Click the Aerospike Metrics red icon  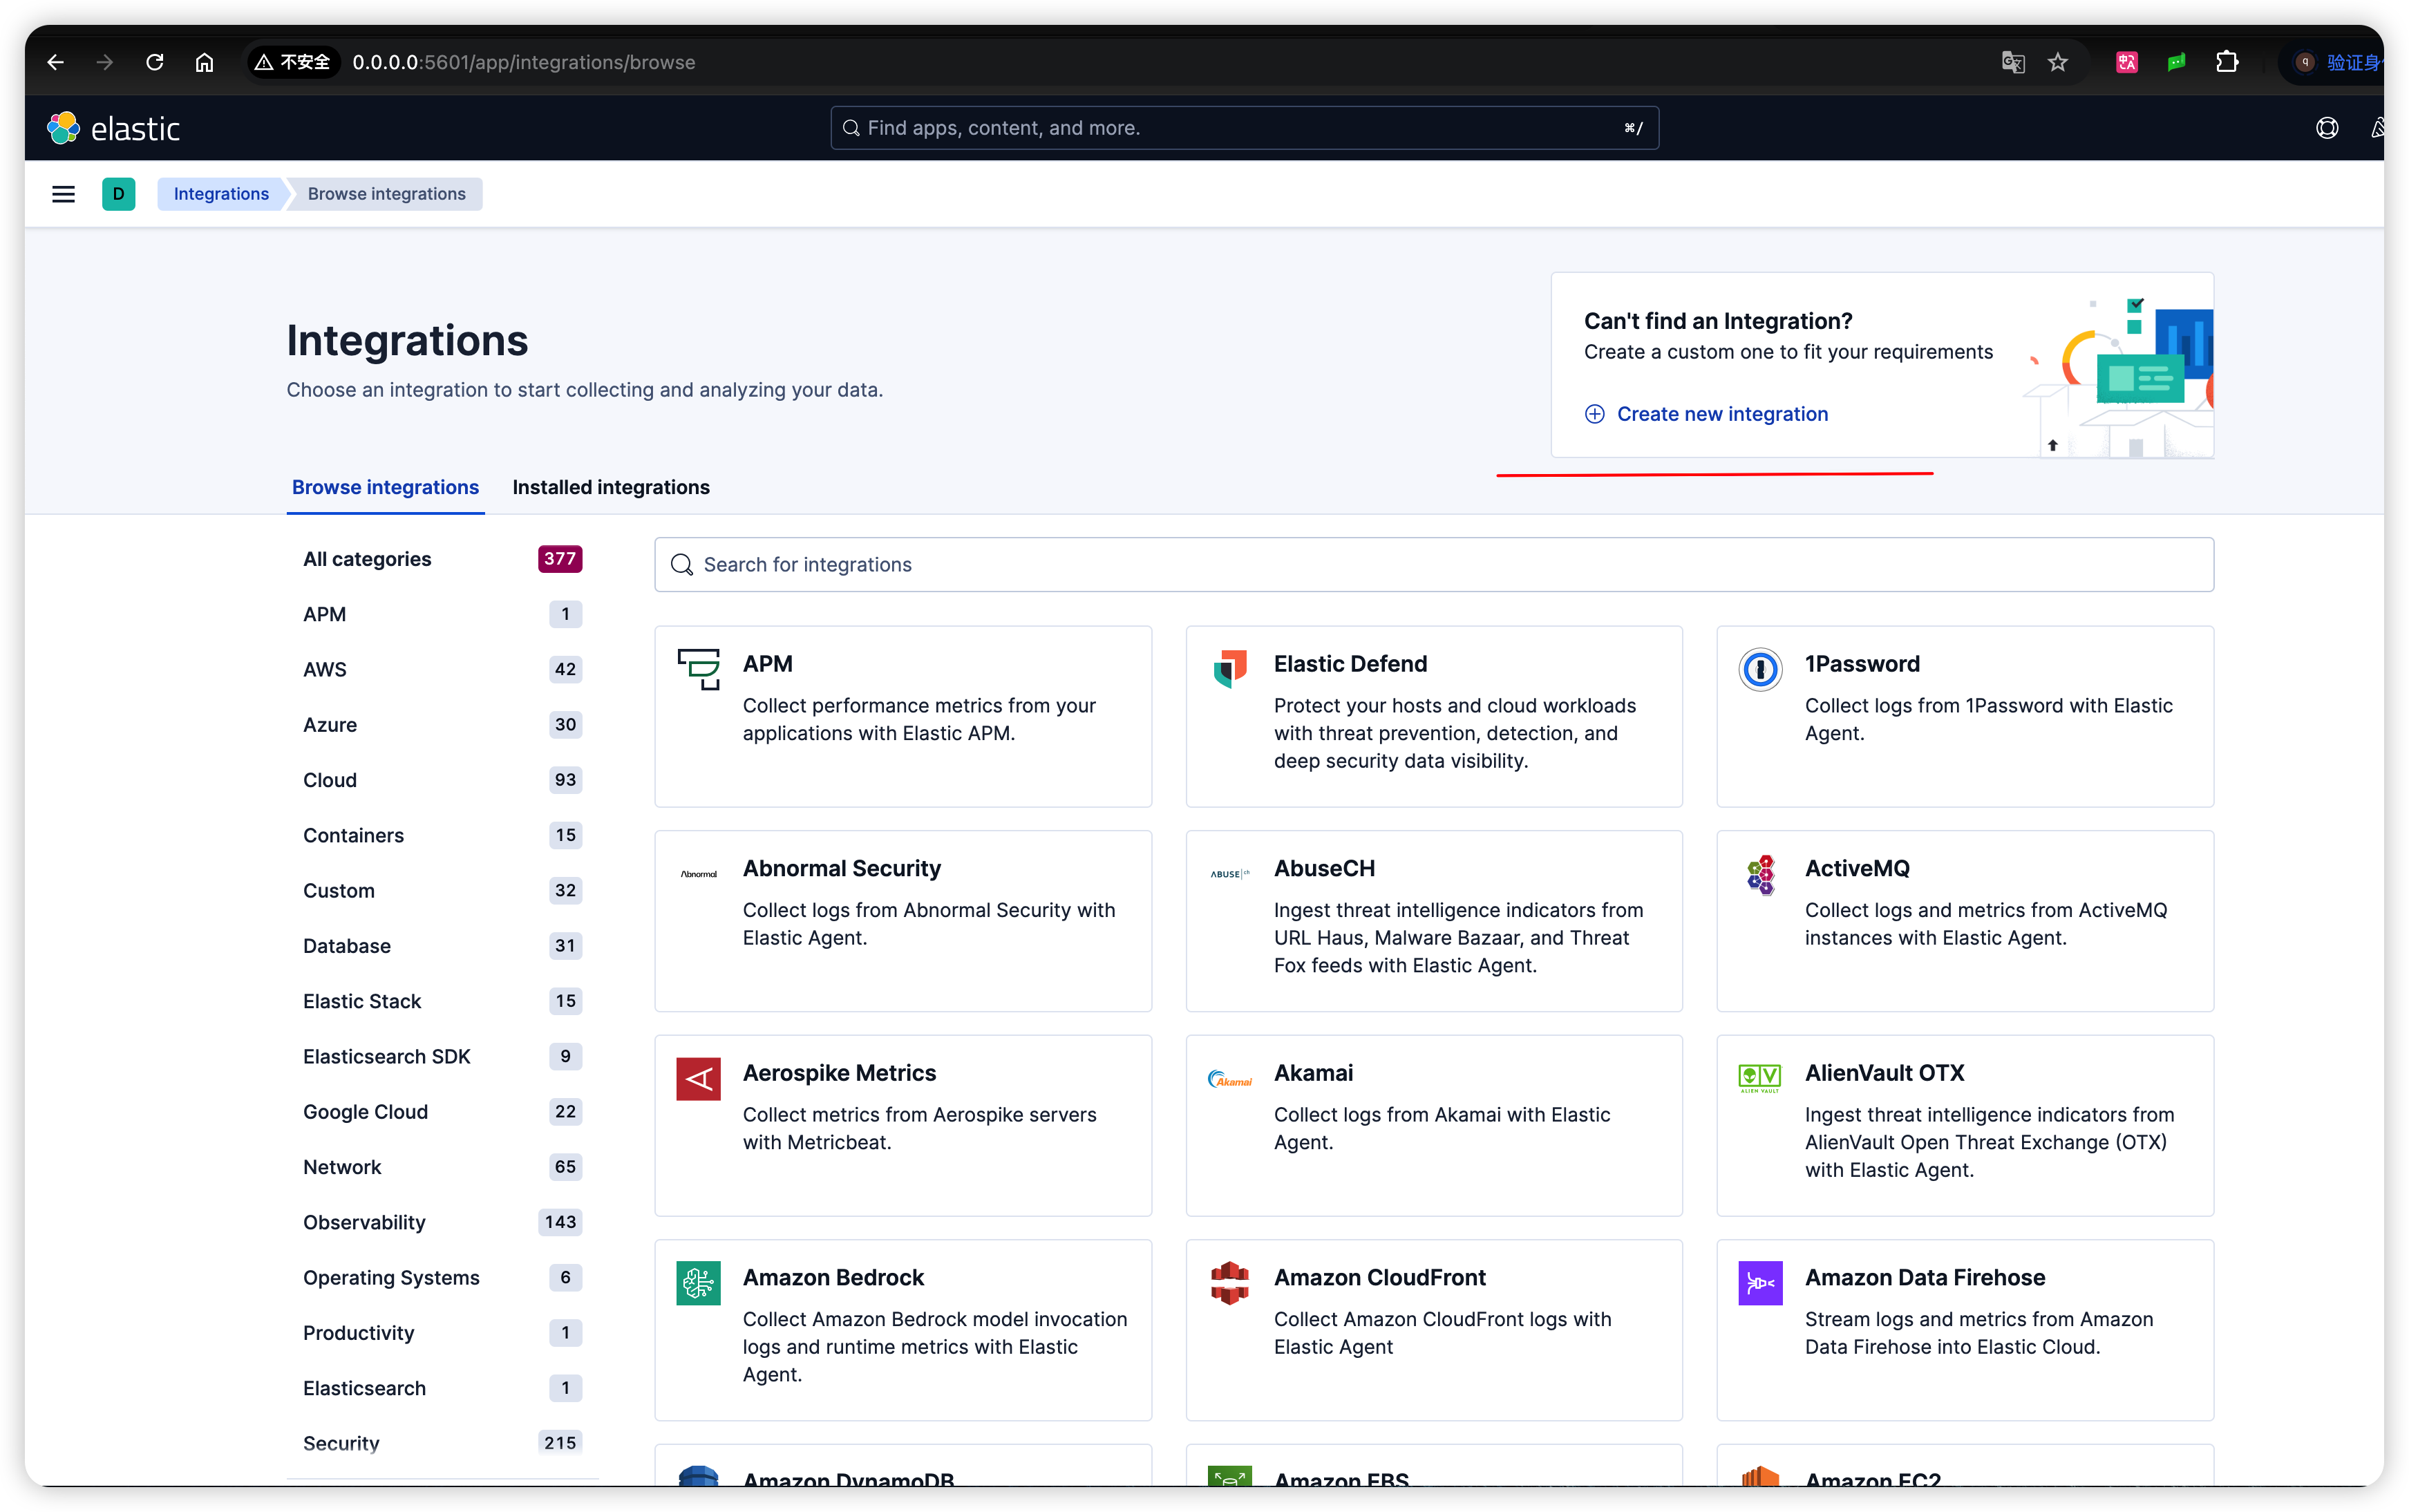[x=698, y=1079]
